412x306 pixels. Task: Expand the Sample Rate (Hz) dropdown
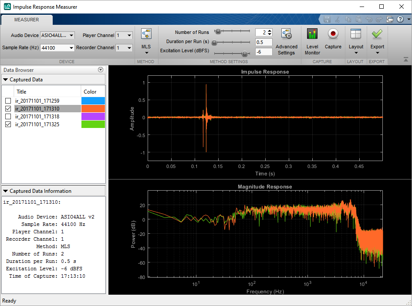(x=57, y=48)
